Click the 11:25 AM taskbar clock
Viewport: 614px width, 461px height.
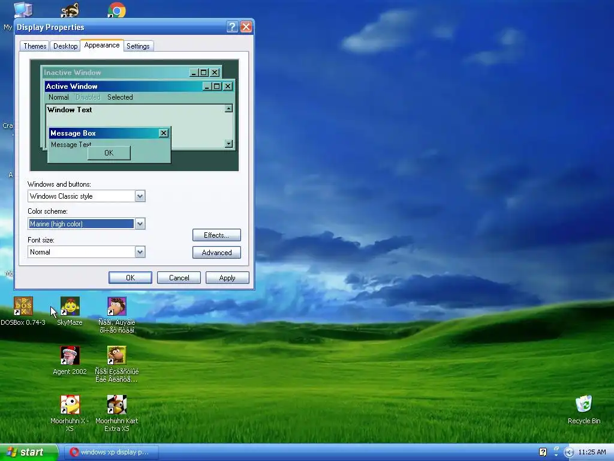(592, 452)
